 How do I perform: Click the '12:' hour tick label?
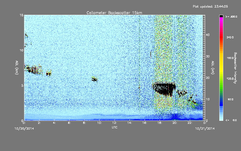click(114, 123)
